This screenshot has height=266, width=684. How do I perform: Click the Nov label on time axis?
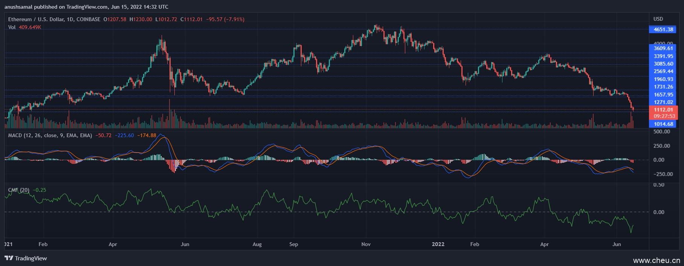[x=366, y=244]
